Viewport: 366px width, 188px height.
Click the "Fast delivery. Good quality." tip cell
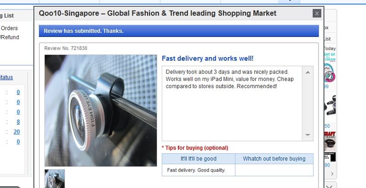pos(198,170)
